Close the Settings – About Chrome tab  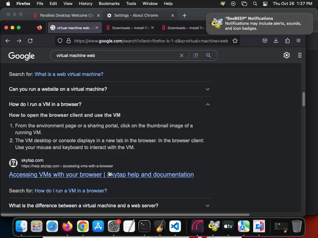[x=173, y=15]
